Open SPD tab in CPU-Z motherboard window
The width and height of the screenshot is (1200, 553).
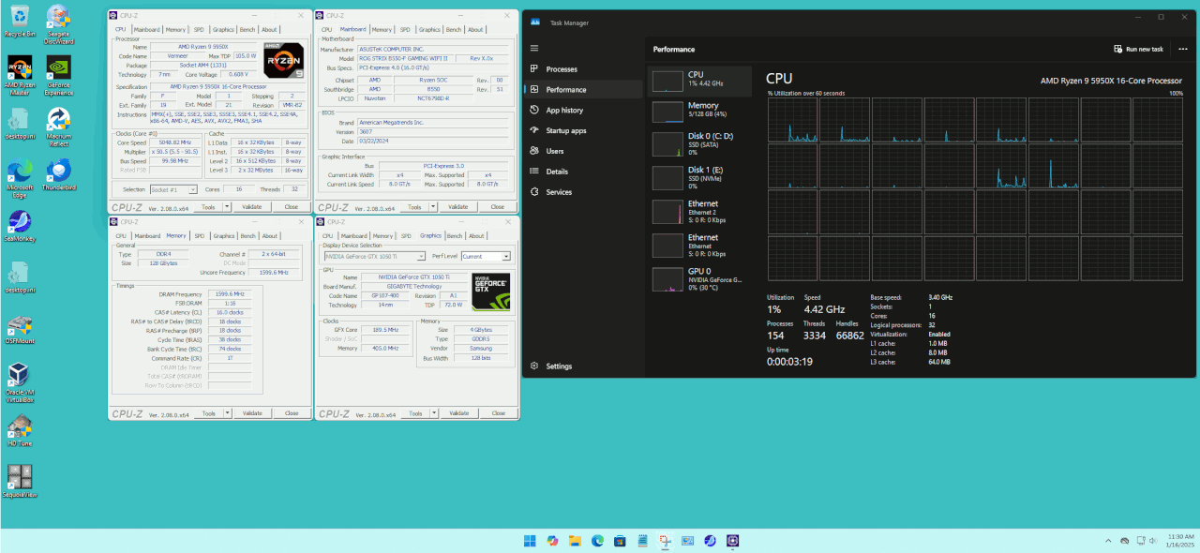click(x=406, y=29)
